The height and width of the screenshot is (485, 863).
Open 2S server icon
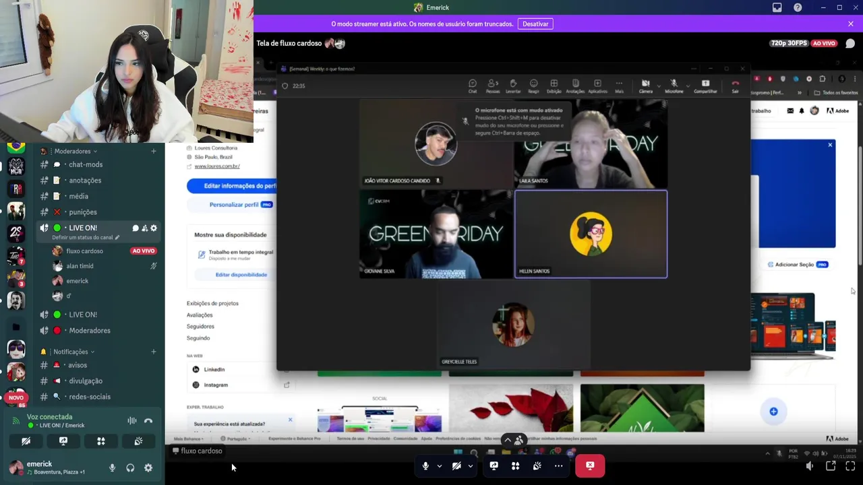tap(16, 233)
